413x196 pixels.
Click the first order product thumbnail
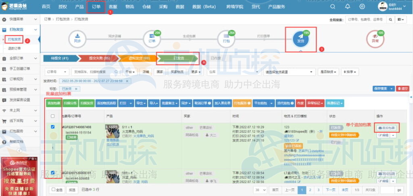113,131
